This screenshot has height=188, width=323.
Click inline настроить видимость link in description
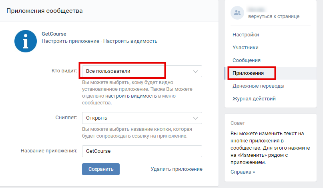coord(131,96)
